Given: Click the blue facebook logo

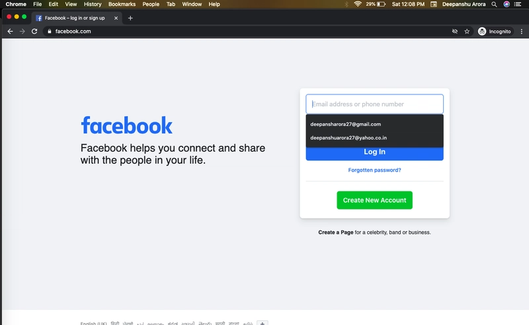Looking at the screenshot, I should coord(126,126).
